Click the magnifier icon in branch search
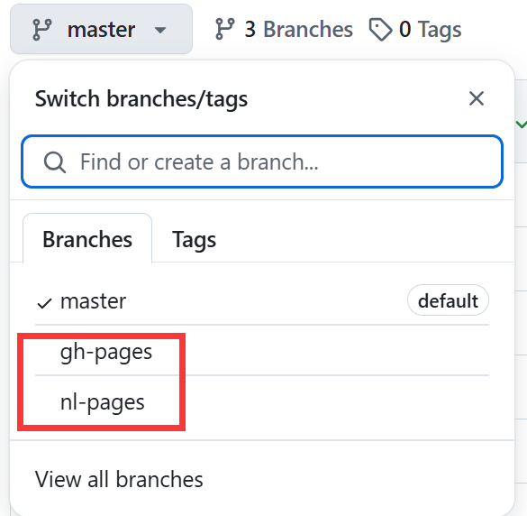Viewport: 527px width, 516px height. 55,162
